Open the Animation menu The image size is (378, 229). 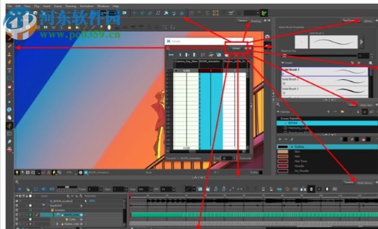(x=87, y=6)
